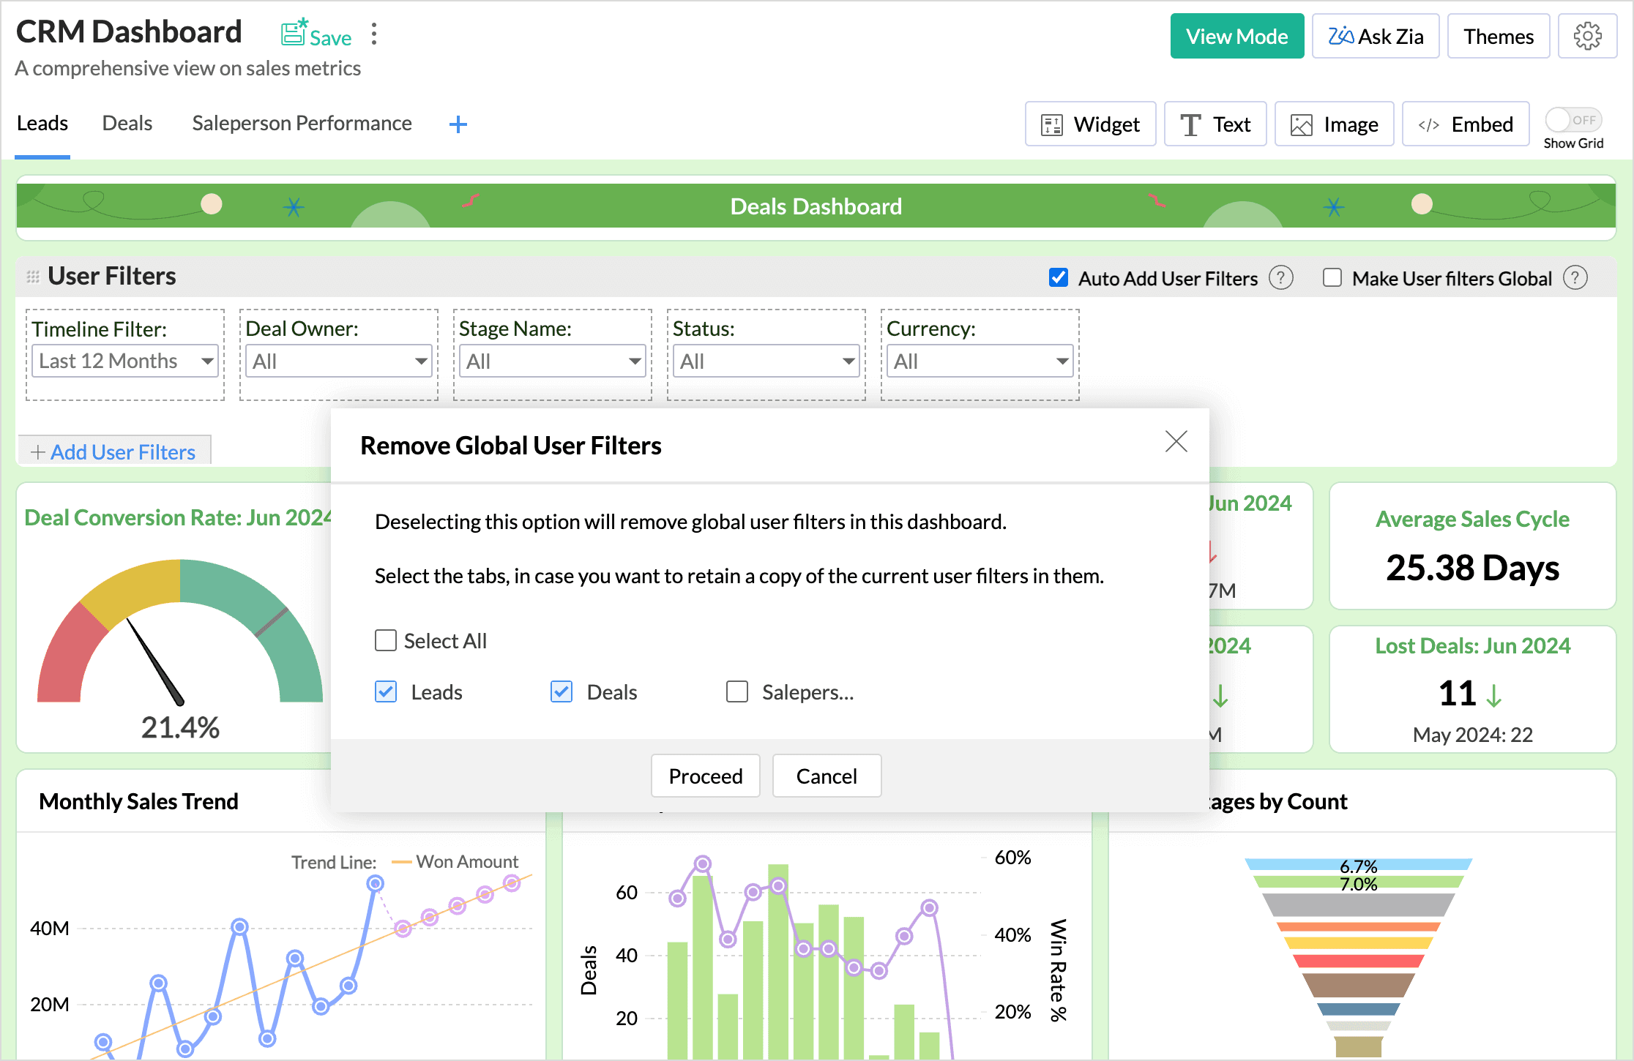Image resolution: width=1634 pixels, height=1061 pixels.
Task: Click the Proceed button
Action: click(705, 776)
